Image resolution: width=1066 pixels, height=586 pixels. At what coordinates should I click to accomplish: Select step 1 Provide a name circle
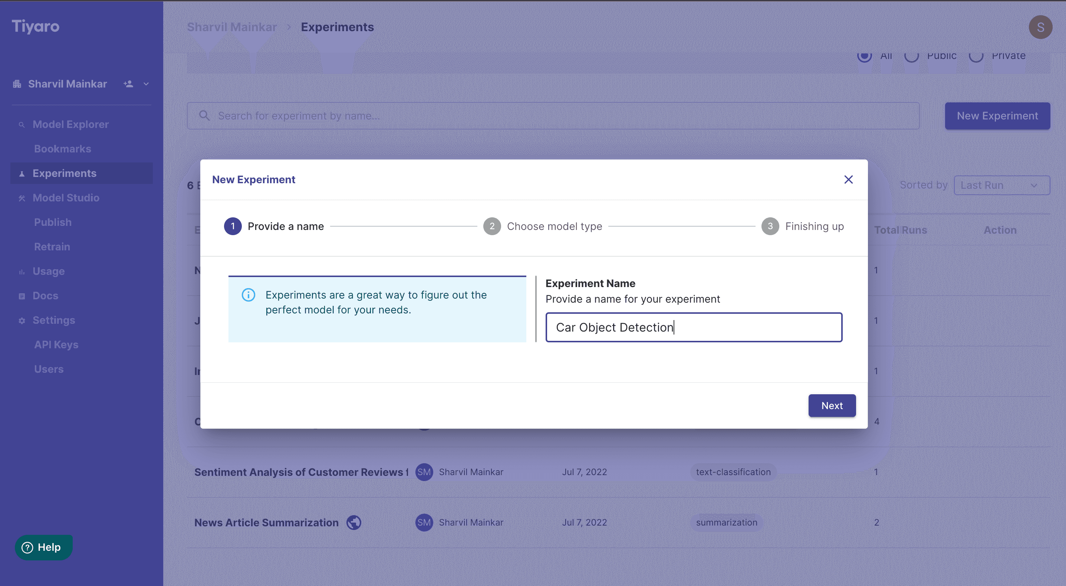click(233, 226)
